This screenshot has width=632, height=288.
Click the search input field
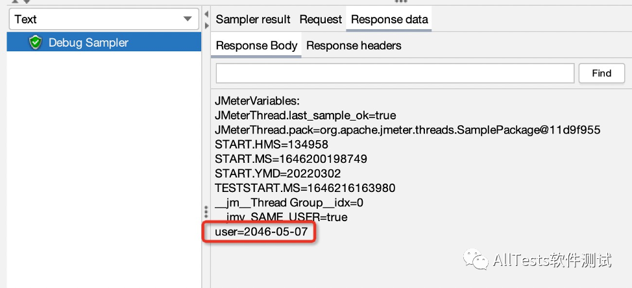(395, 73)
